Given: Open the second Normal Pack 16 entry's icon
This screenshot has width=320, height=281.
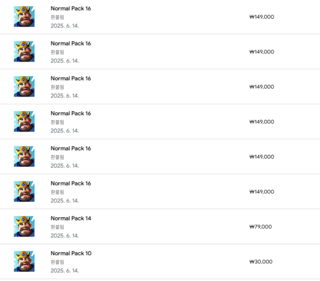Looking at the screenshot, I should click(x=24, y=51).
